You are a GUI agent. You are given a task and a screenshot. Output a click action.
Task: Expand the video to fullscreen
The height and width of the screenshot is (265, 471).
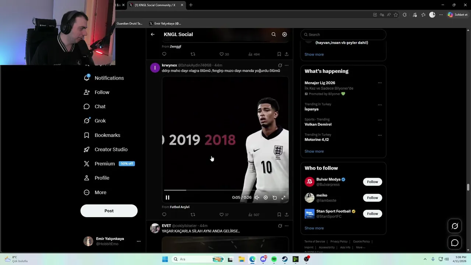point(283,198)
